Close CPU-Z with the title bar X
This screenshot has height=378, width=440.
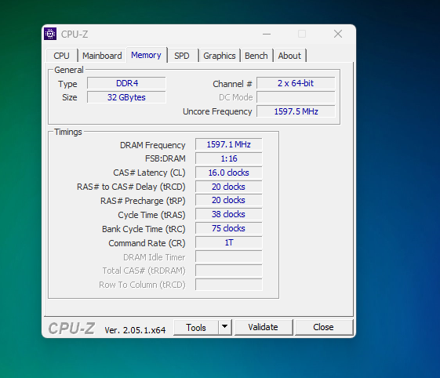(x=338, y=35)
